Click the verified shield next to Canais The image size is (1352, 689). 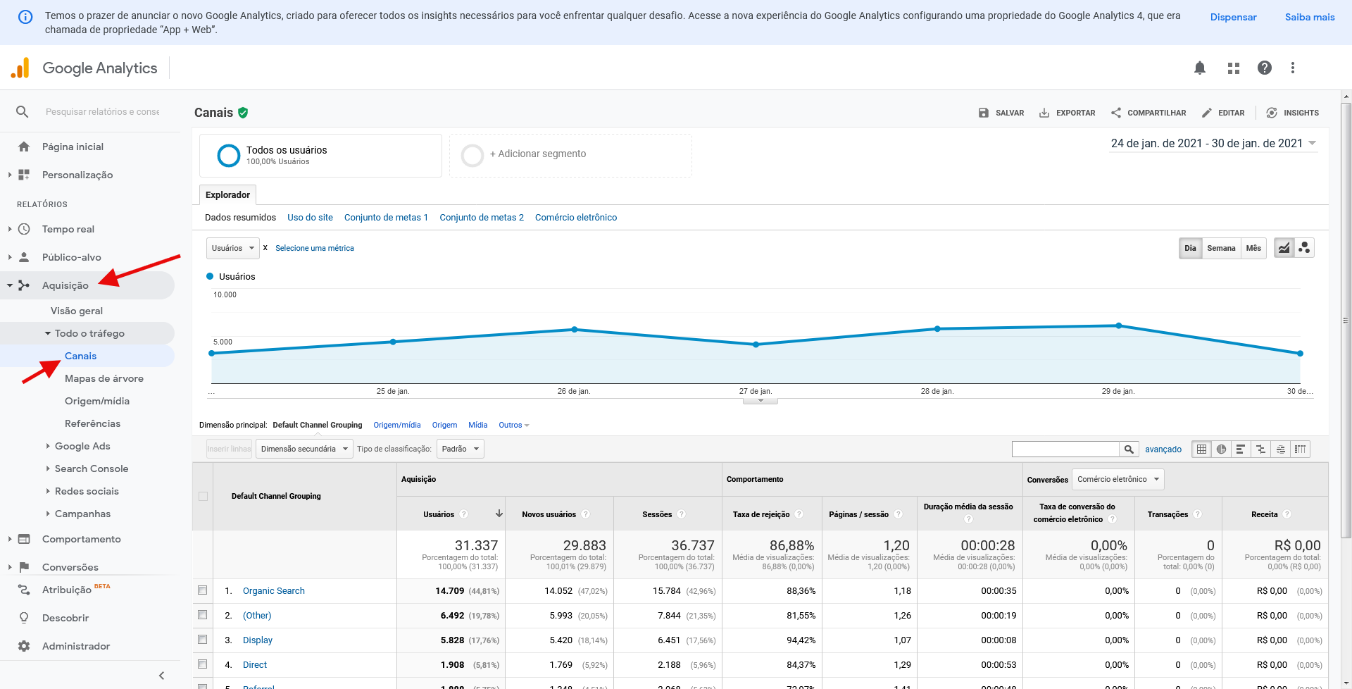243,113
